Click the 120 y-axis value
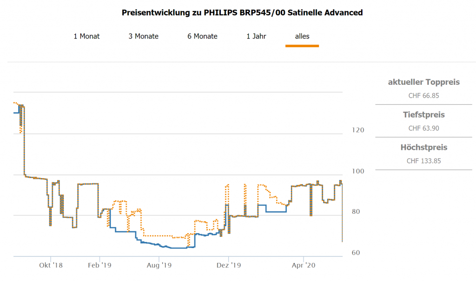The width and height of the screenshot is (476, 281). [357, 130]
